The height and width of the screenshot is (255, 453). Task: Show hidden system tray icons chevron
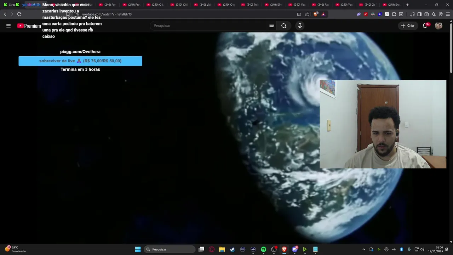point(363,249)
